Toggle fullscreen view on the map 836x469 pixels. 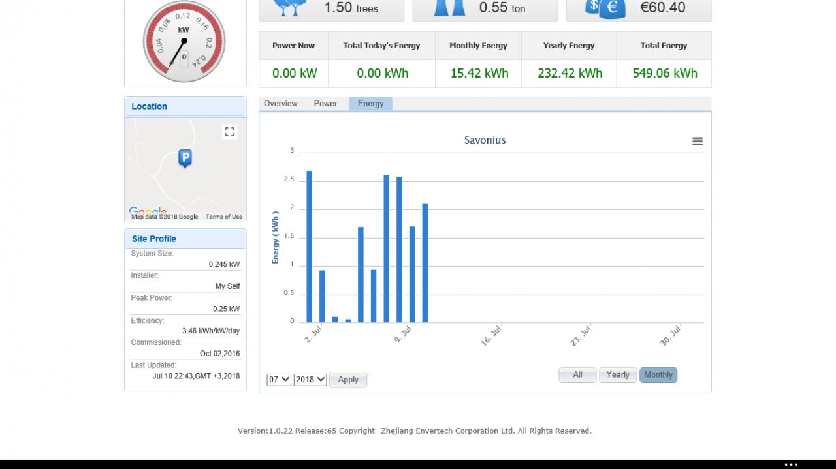[x=229, y=132]
